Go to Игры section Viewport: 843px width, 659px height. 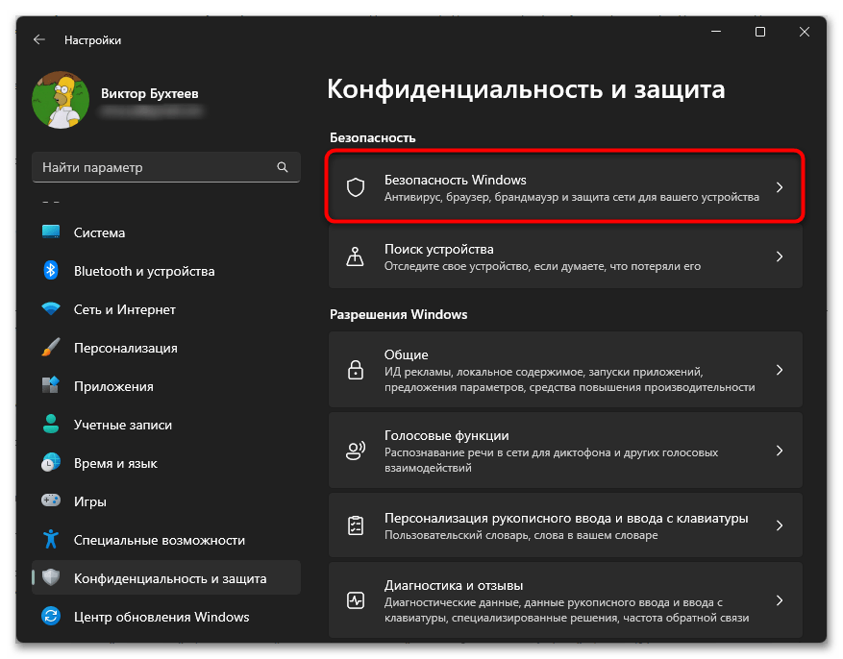(x=165, y=501)
